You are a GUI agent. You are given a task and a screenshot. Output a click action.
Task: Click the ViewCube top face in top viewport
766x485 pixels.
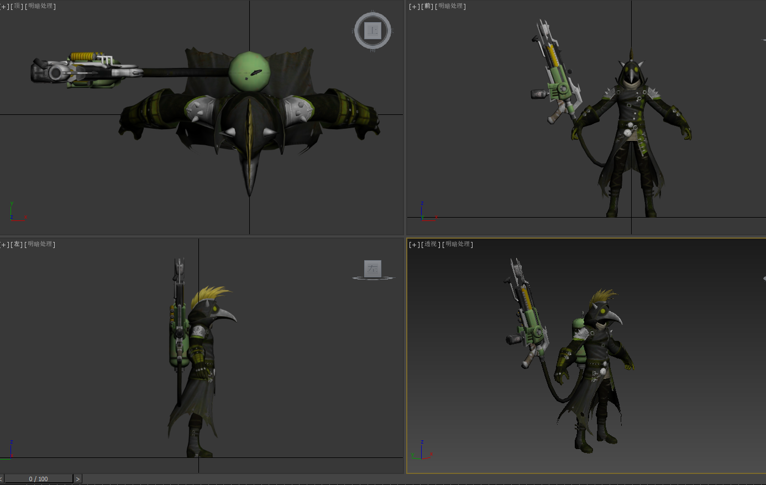coord(373,31)
